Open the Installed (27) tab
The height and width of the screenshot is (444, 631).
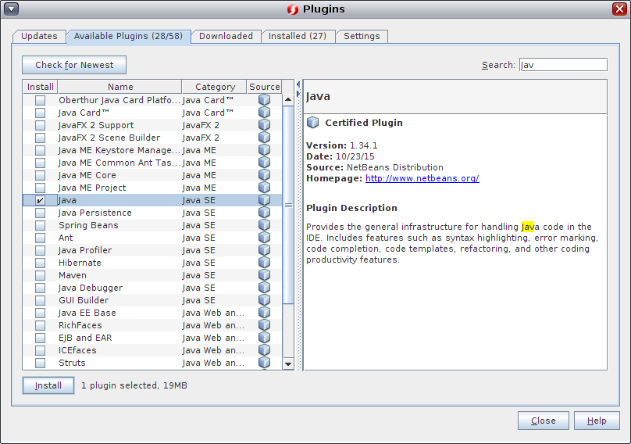pyautogui.click(x=298, y=36)
